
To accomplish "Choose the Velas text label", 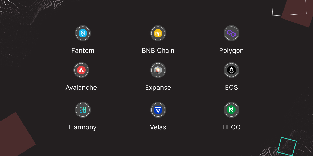I will [x=158, y=127].
